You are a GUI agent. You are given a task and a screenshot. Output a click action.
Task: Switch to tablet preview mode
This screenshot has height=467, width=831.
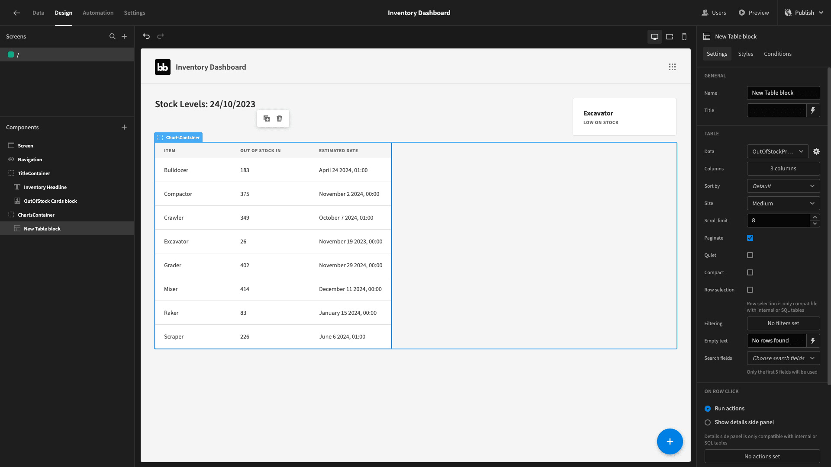[670, 37]
